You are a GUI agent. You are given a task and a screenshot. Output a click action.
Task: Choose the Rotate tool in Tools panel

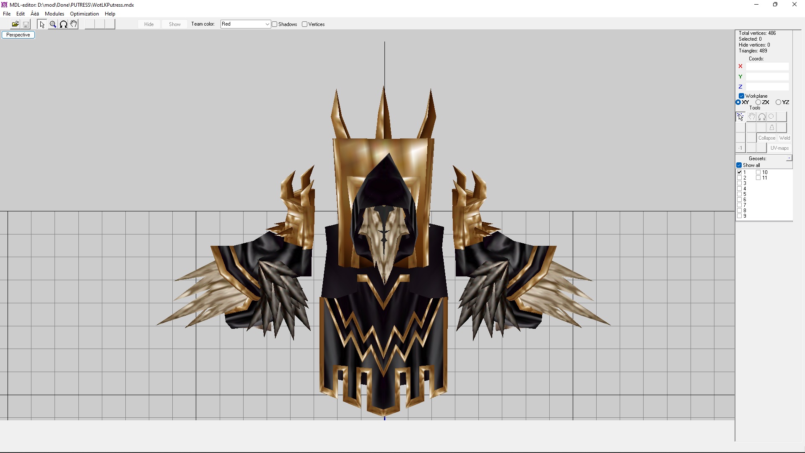pyautogui.click(x=762, y=117)
